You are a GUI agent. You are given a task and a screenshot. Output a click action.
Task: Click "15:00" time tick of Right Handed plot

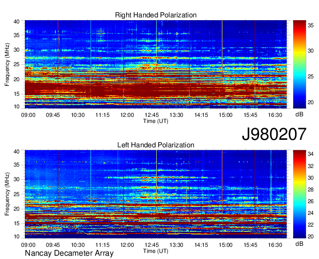226,115
